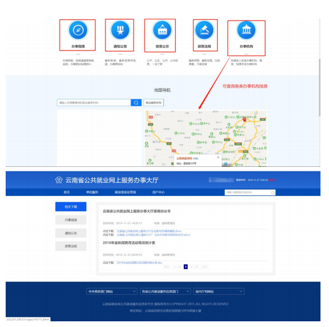Download the 2018年金秋招聘月 doc link
Image resolution: width=329 pixels, height=327 pixels.
[x=140, y=263]
